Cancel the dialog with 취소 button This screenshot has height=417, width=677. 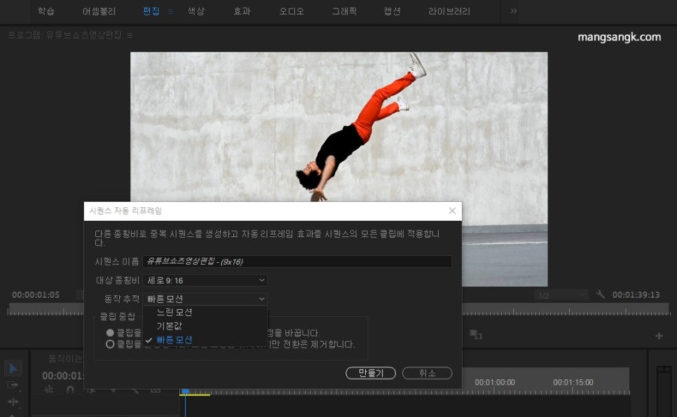[427, 373]
